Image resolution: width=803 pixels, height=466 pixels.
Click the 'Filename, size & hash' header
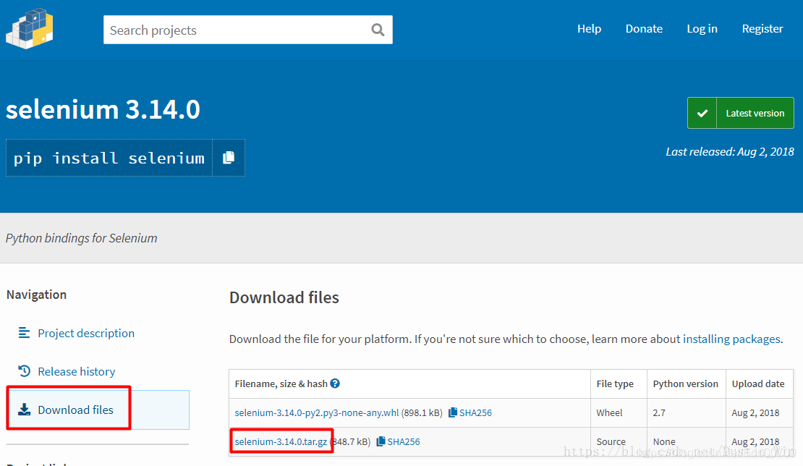tap(281, 384)
